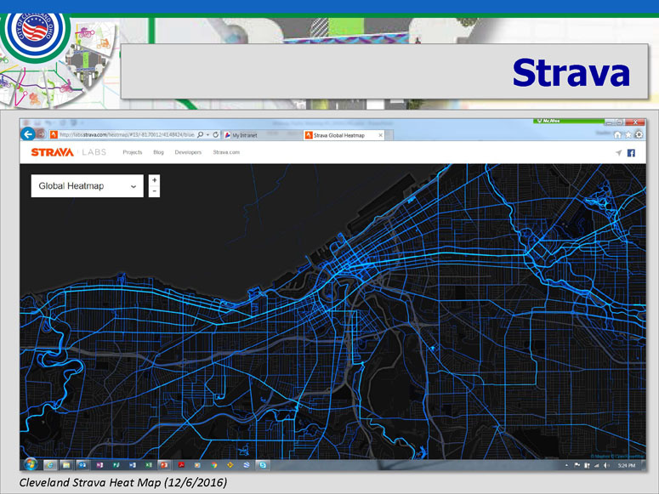Click the Mapbox OpenStreetMap attribution link
This screenshot has width=659, height=494.
tap(617, 456)
